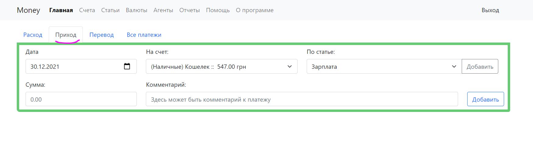Switch to the Расход tab
This screenshot has height=160, width=533.
(x=33, y=35)
